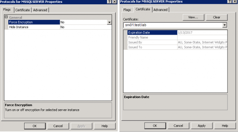Click OK in the Flags window
This screenshot has height=132, width=238.
(35, 126)
